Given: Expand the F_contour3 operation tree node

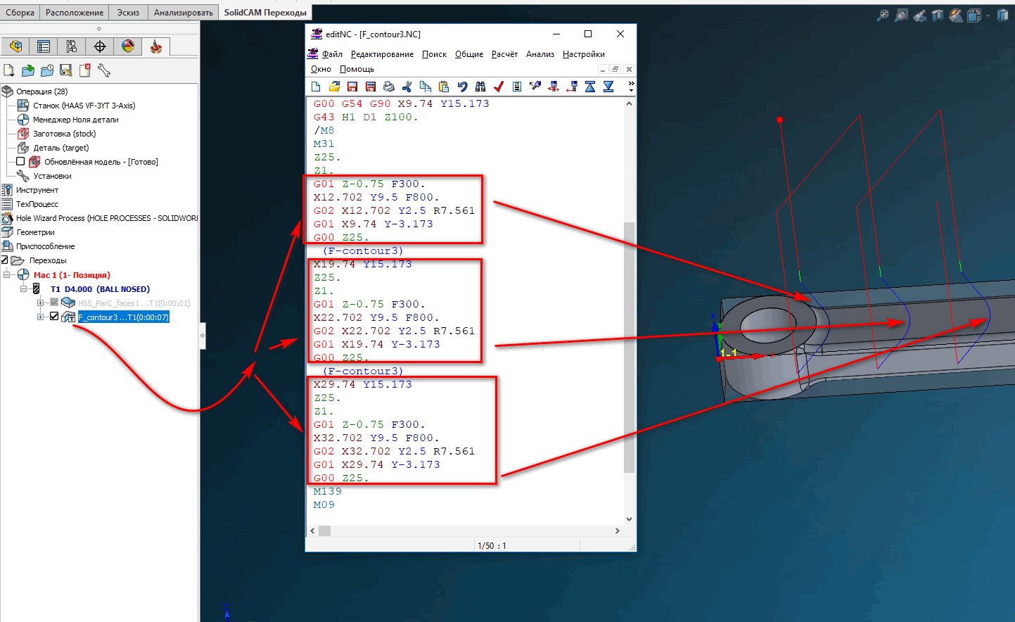Looking at the screenshot, I should pyautogui.click(x=41, y=317).
